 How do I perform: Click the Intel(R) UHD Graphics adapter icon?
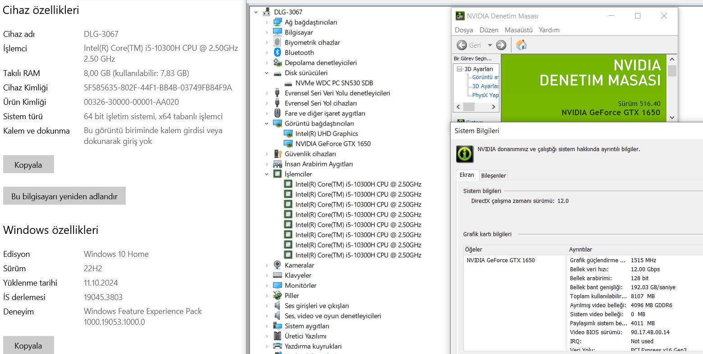(x=288, y=134)
